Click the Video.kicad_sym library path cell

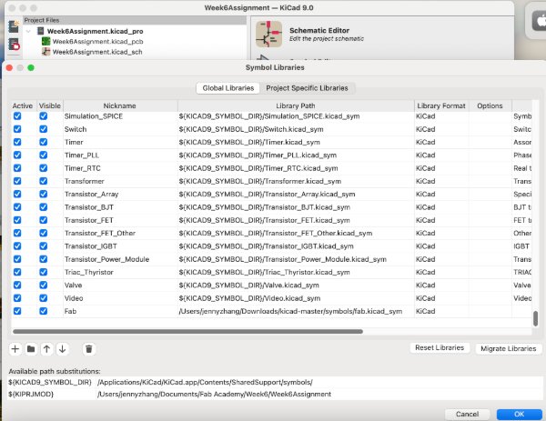click(296, 298)
